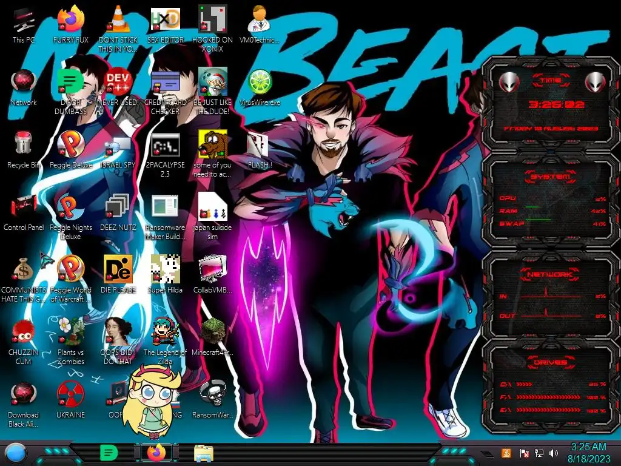621x466 pixels.
Task: Click the right alien head on the widget
Action: [596, 82]
